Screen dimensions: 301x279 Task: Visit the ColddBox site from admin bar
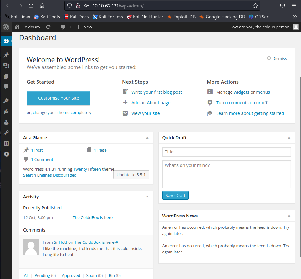pos(28,27)
